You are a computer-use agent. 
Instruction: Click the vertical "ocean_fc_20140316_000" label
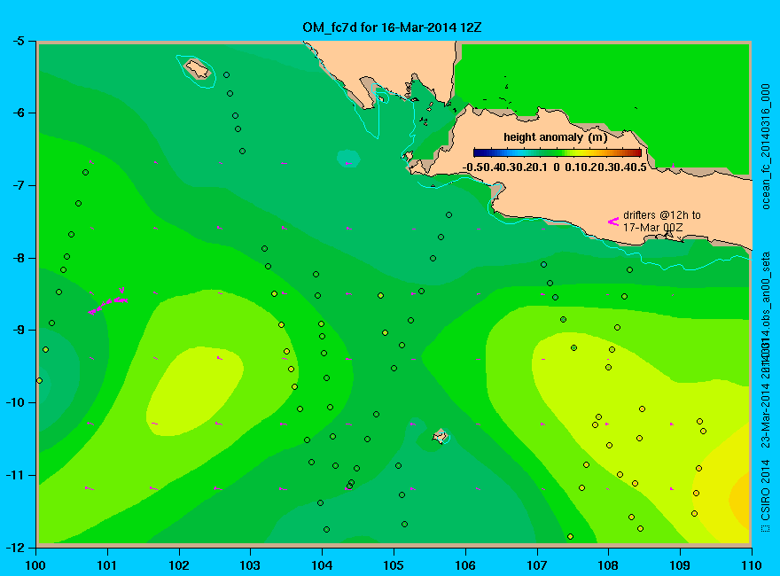(x=766, y=147)
